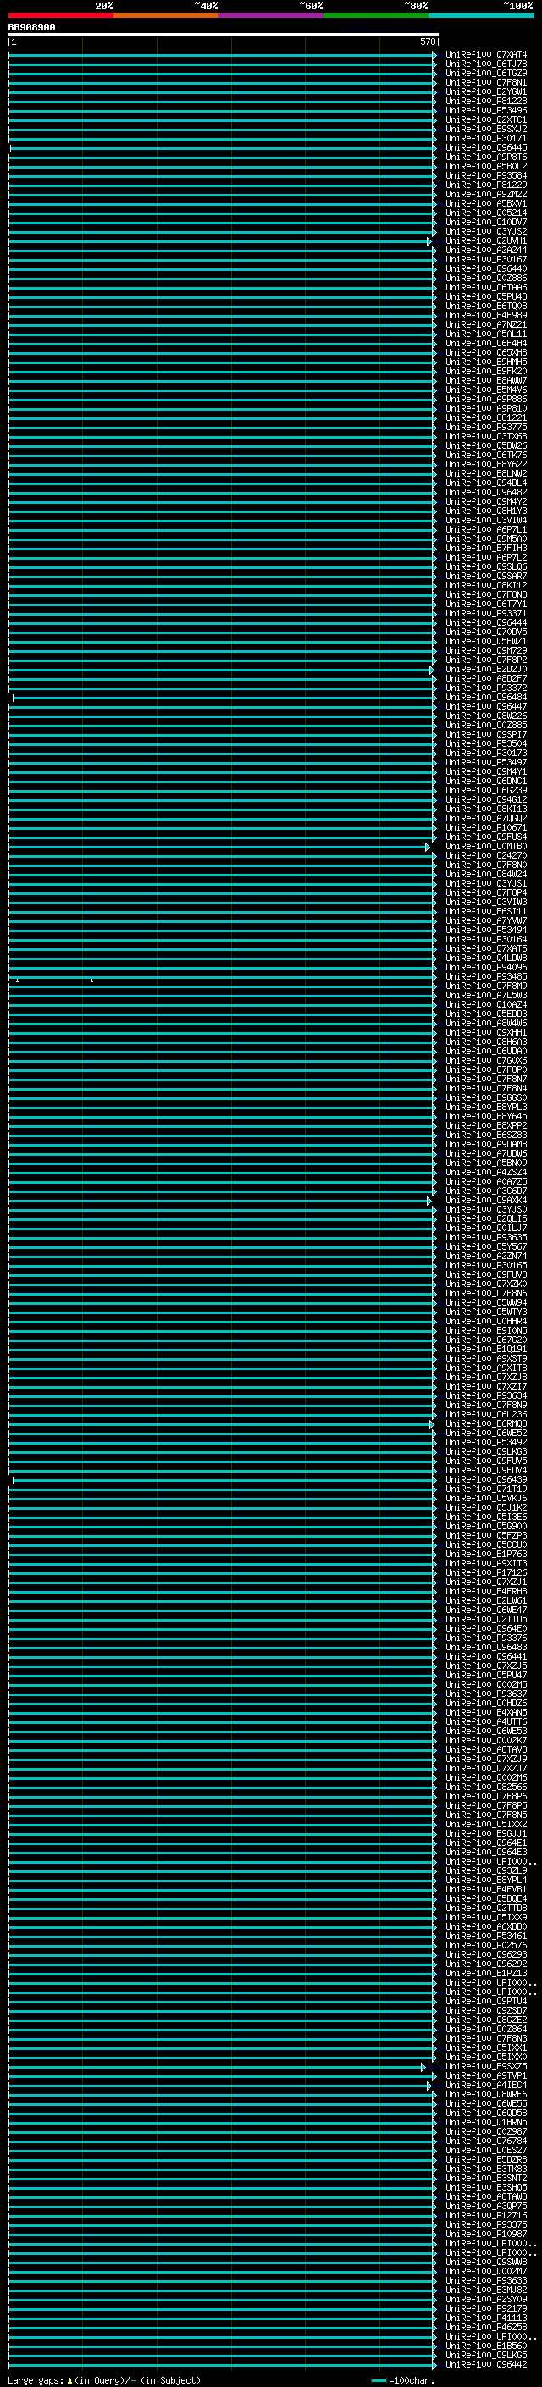Select the UniRef100_Q70DV5 hit label
Image resolution: width=542 pixels, height=2387 pixels.
point(486,631)
